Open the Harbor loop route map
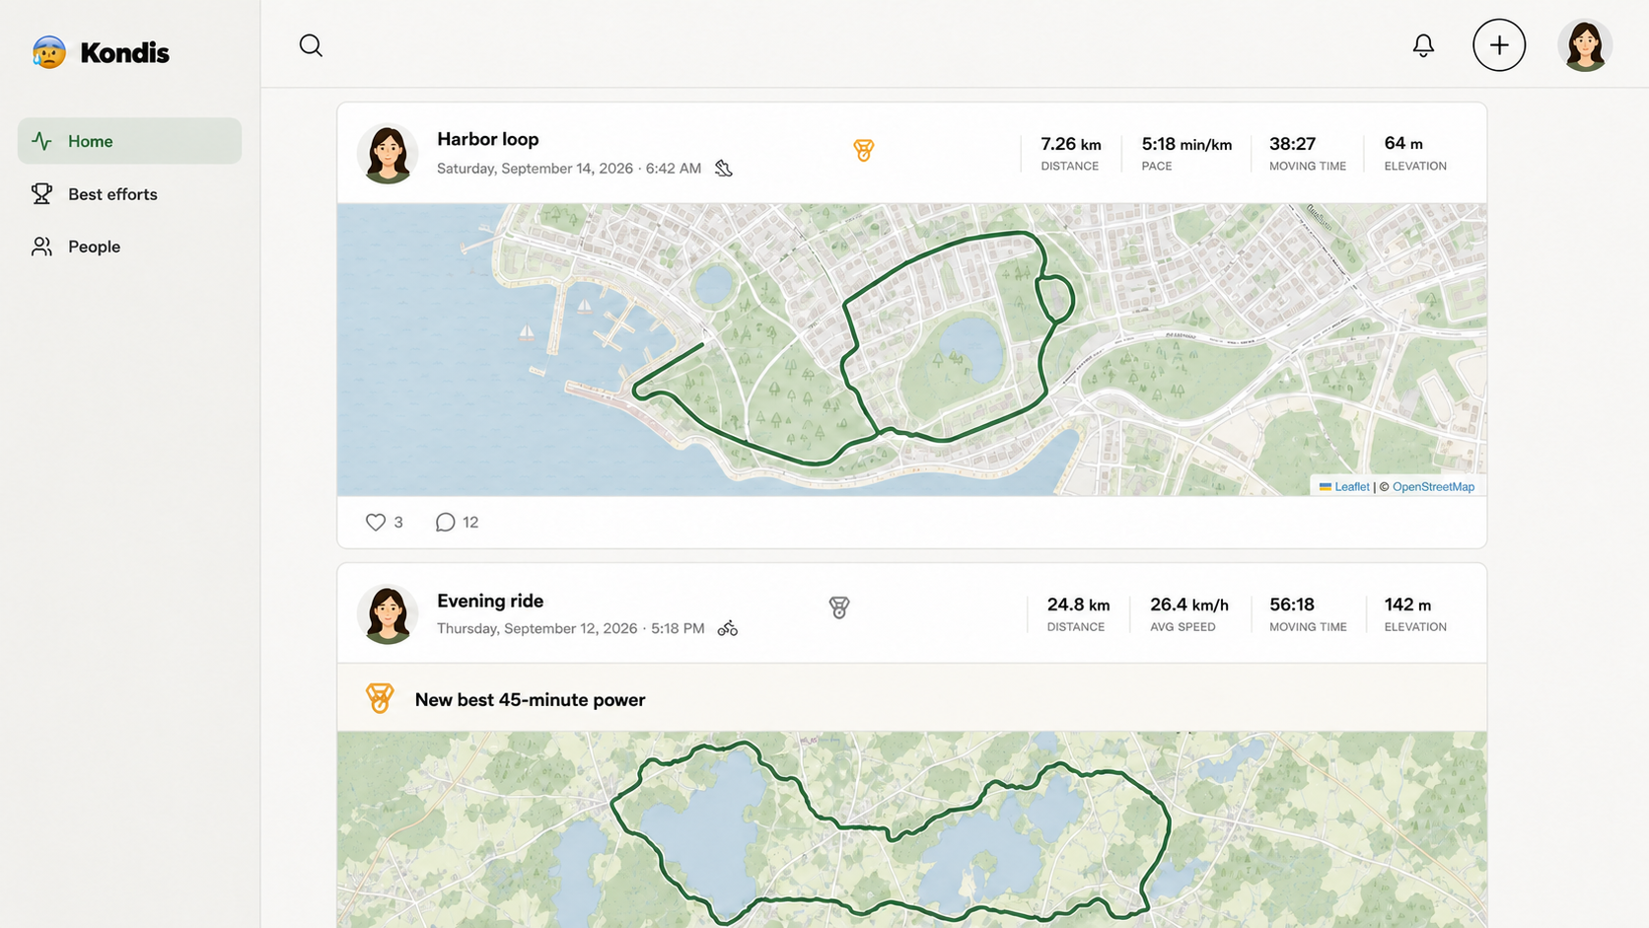Image resolution: width=1649 pixels, height=928 pixels. point(912,350)
